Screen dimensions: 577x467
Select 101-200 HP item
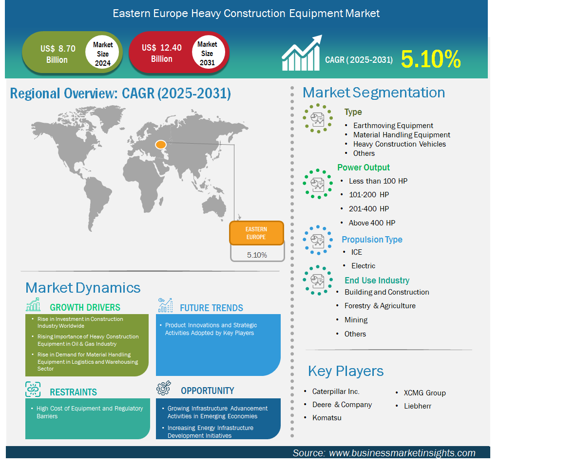[x=369, y=194]
